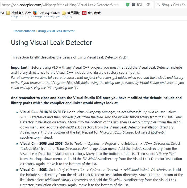Click 'Show Directories For' italic text
This screenshot has height=188, width=187.
point(72,148)
